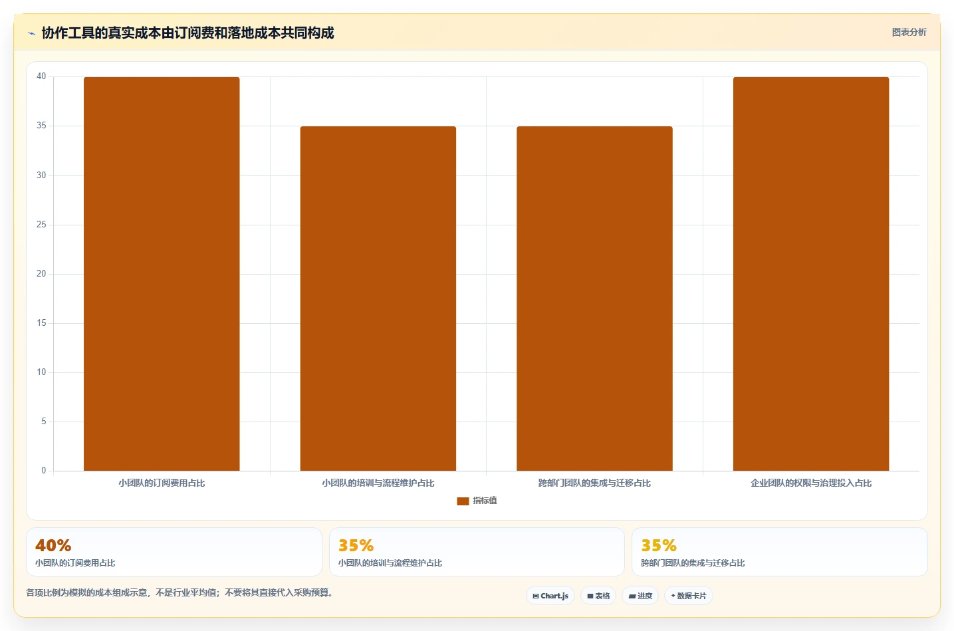Click the 小团队的订阅费用占比 bar
Viewport: 954px width, 631px height.
162,274
